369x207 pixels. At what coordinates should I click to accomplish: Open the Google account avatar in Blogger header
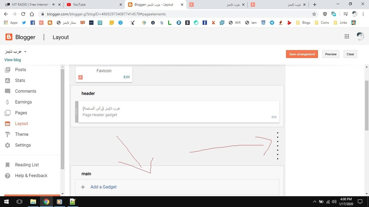coord(360,36)
